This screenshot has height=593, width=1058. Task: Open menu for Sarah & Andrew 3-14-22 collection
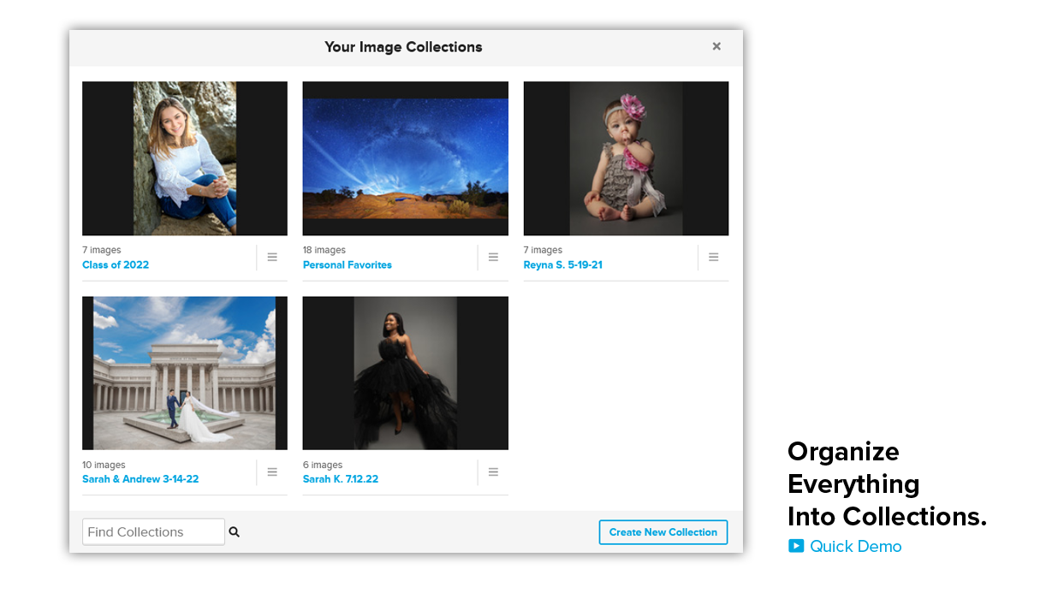point(272,472)
